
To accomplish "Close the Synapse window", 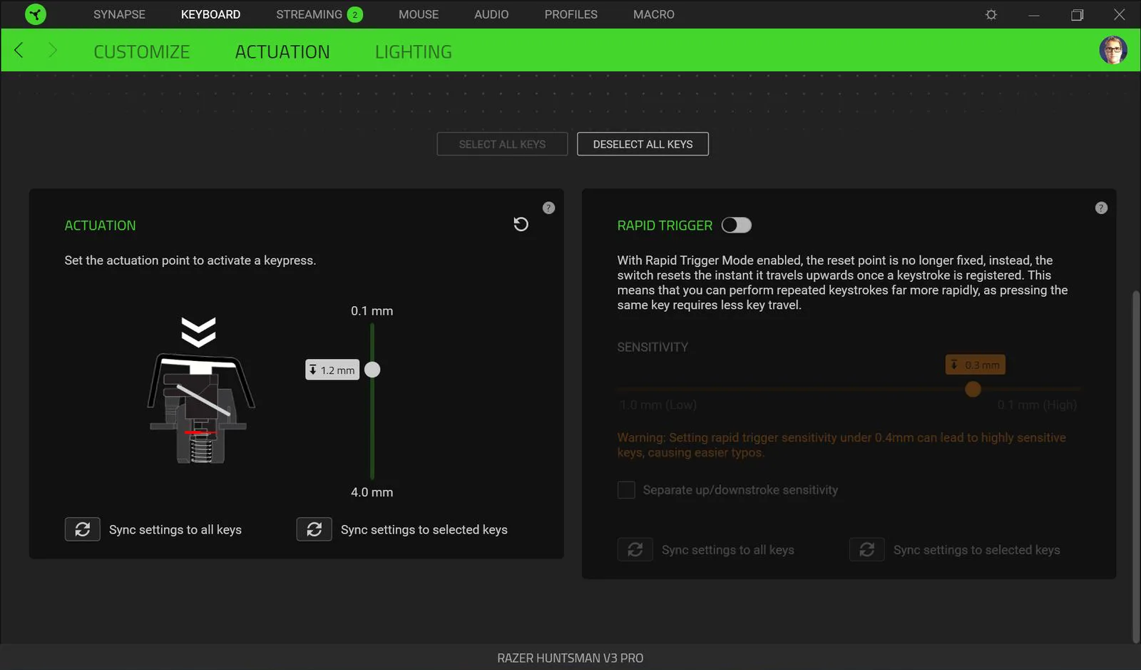I will point(1120,14).
